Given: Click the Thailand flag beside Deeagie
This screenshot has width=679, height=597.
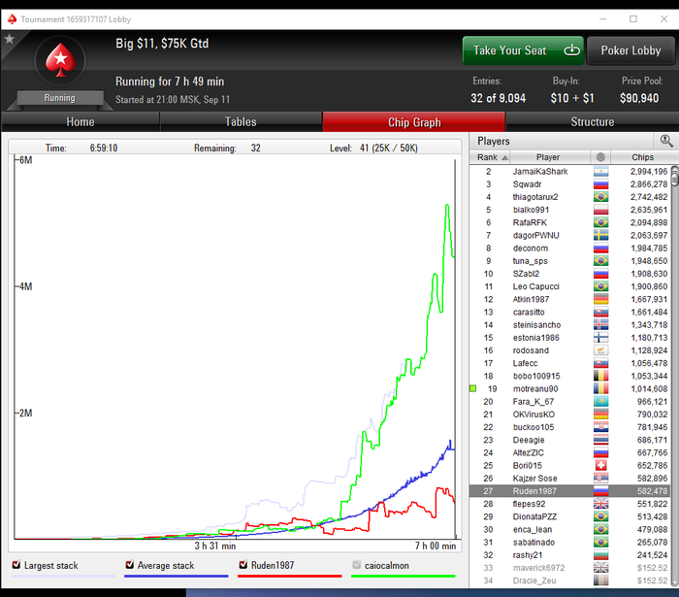Looking at the screenshot, I should click(x=600, y=440).
